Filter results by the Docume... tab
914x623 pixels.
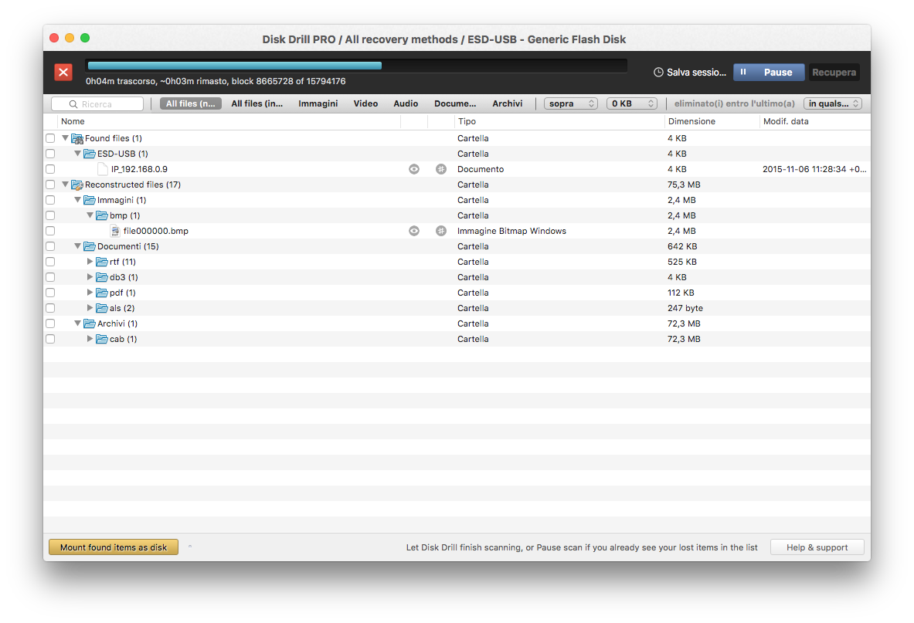pos(455,103)
